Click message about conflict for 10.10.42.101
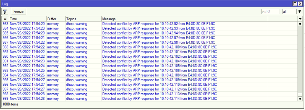Screen dimensions: 305x110 click(x=160, y=52)
